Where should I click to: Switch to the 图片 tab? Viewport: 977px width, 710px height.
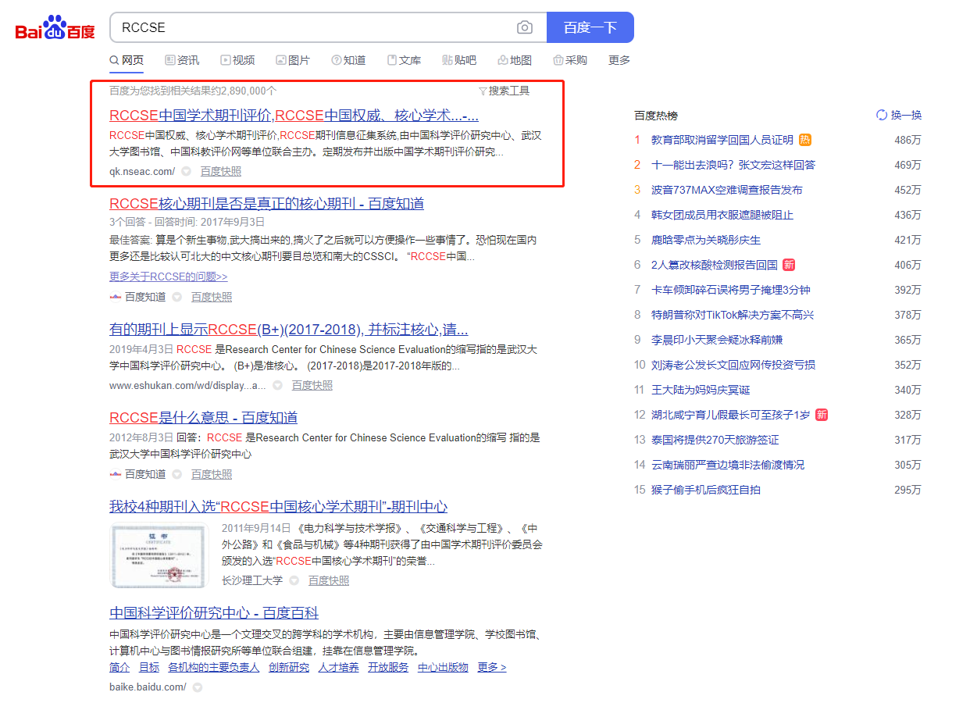(x=293, y=60)
